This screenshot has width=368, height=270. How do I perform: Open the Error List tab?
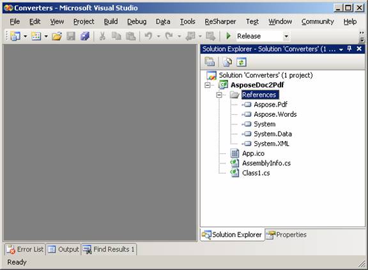(25, 250)
